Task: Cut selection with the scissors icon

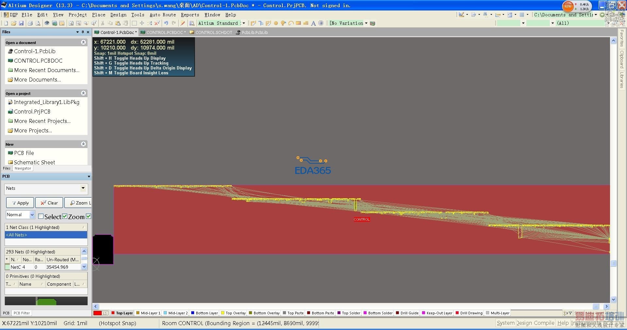Action: coord(103,23)
